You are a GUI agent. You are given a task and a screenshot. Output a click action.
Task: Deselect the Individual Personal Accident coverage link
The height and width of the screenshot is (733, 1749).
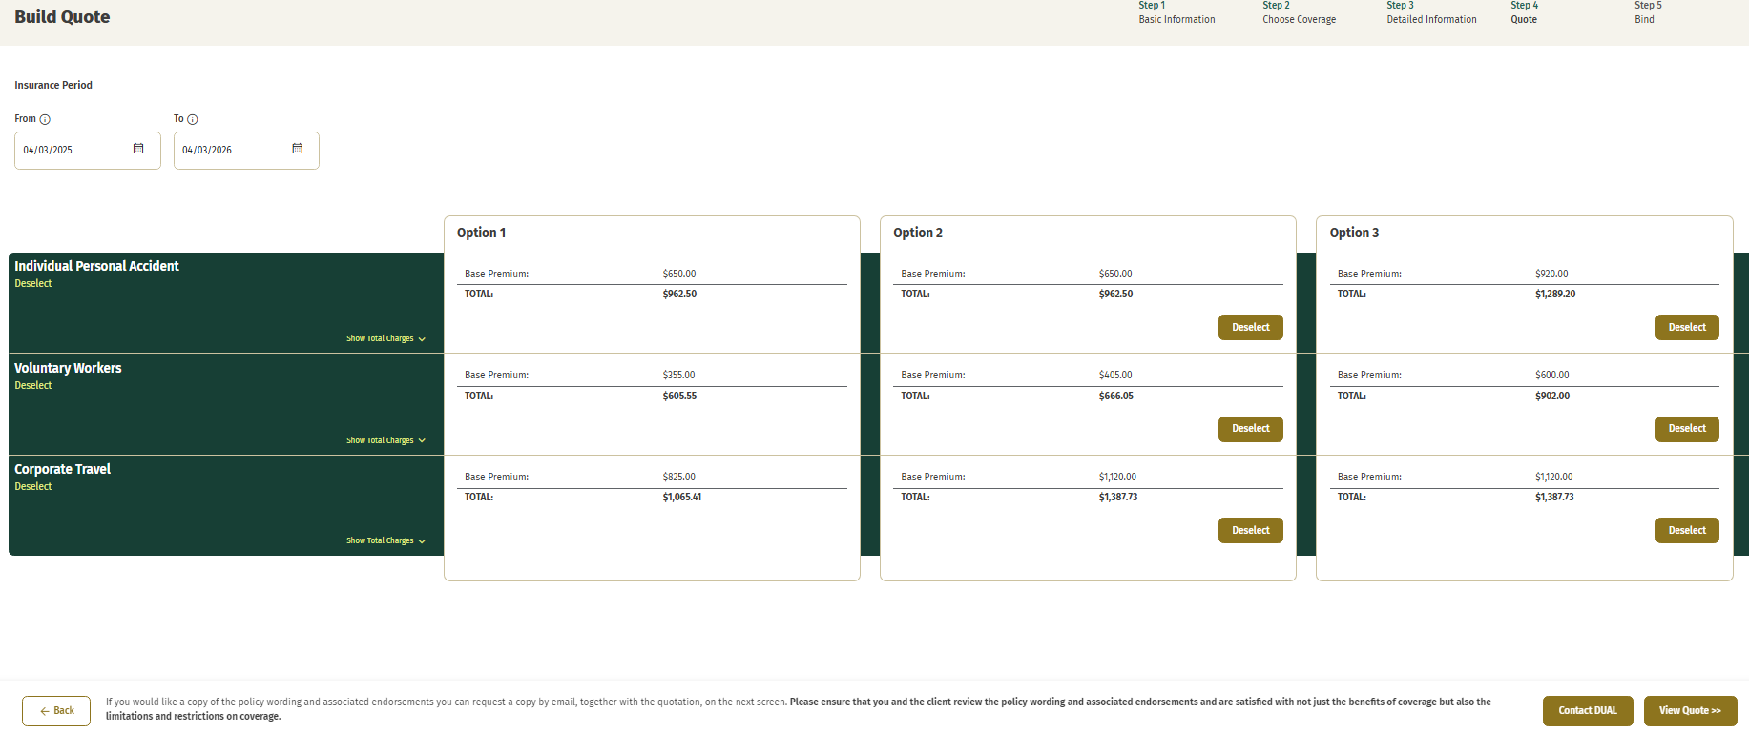pos(33,283)
